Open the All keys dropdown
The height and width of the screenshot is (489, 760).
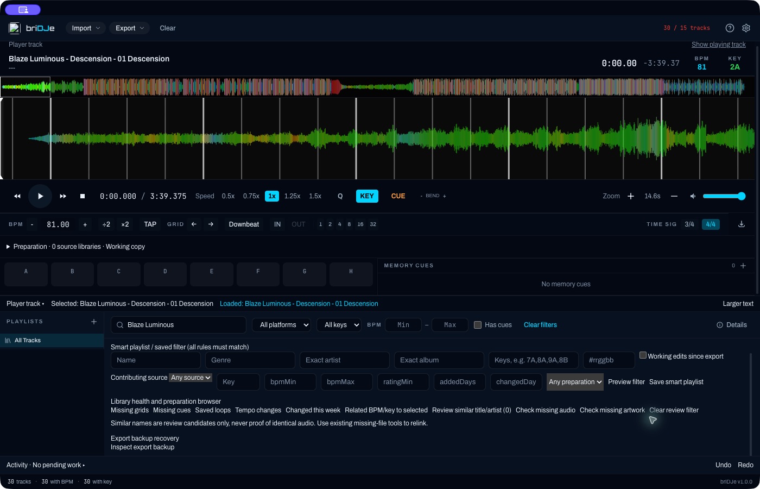[339, 325]
